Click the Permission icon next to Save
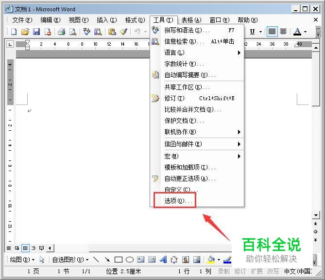This screenshot has width=325, height=280. 48,32
